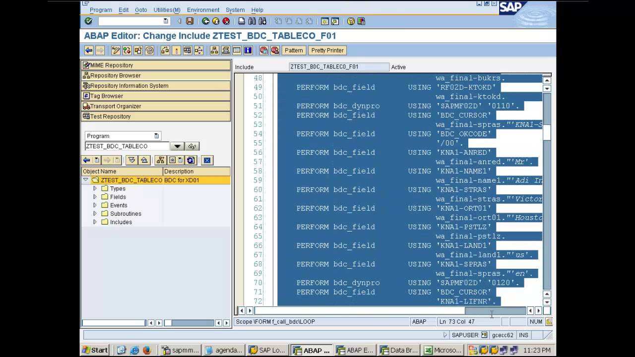Screen dimensions: 635x357
Task: Click the yellow Exit icon
Action: coord(216,21)
